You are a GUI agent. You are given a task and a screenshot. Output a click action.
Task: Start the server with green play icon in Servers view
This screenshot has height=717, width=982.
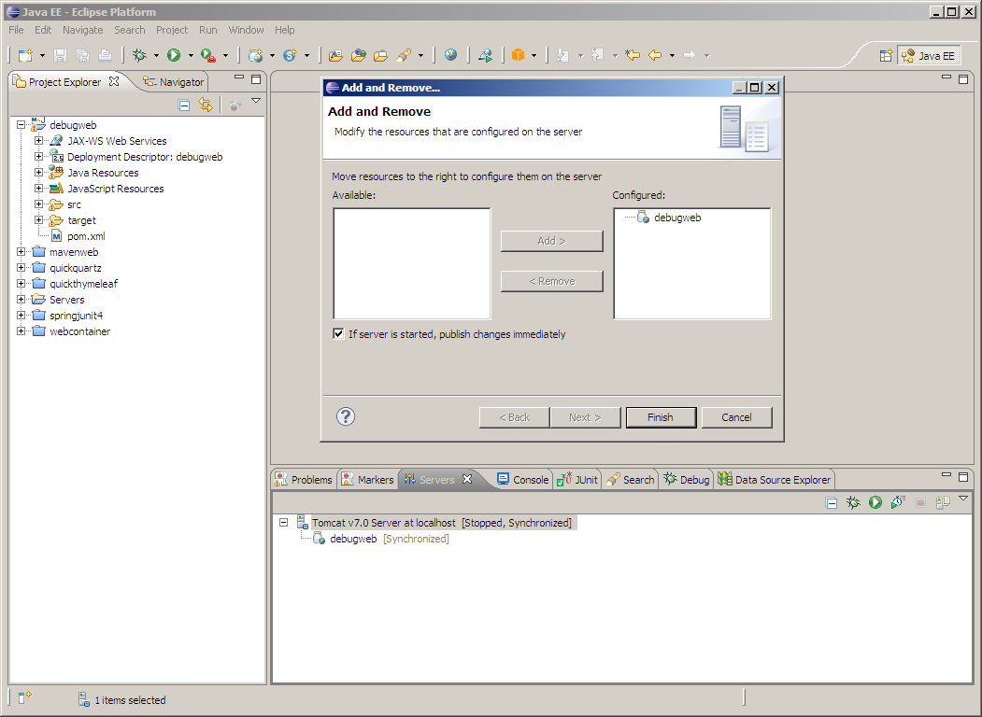pos(875,502)
